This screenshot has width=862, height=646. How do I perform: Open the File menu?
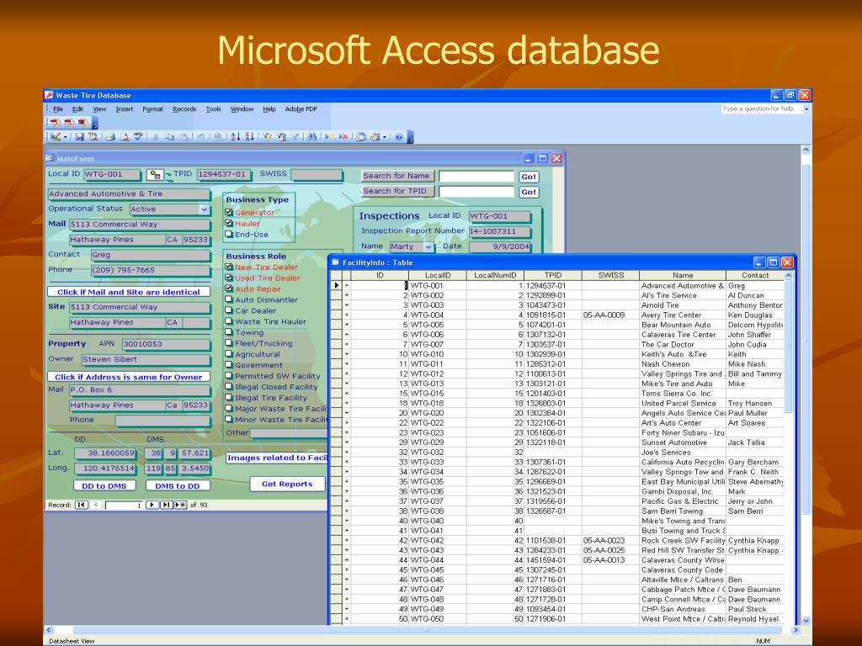[x=58, y=109]
